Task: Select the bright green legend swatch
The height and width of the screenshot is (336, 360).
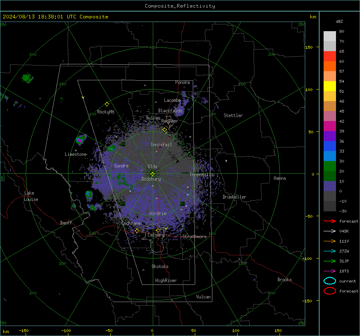Action: pos(330,166)
